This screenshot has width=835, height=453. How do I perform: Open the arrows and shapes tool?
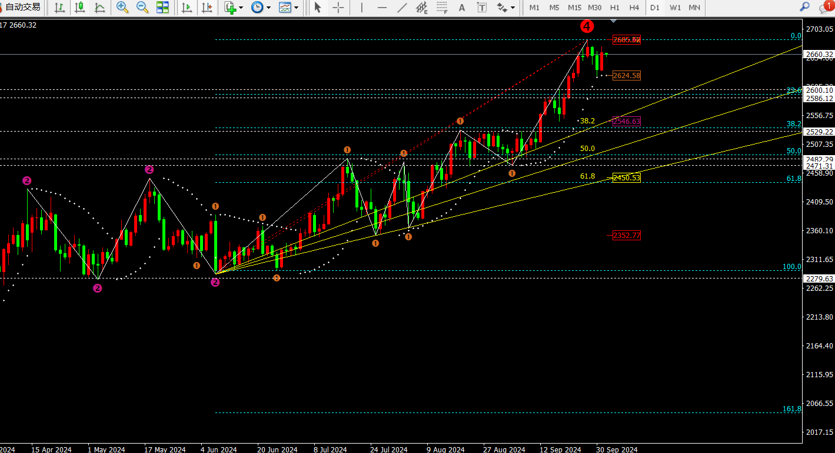pyautogui.click(x=502, y=8)
